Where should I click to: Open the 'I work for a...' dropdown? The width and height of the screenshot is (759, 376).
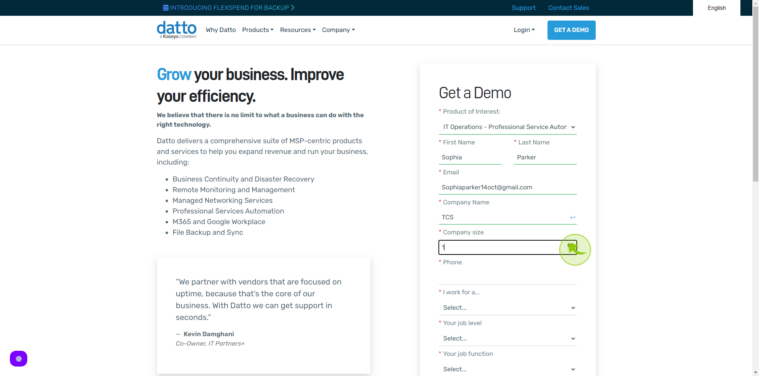click(x=508, y=308)
